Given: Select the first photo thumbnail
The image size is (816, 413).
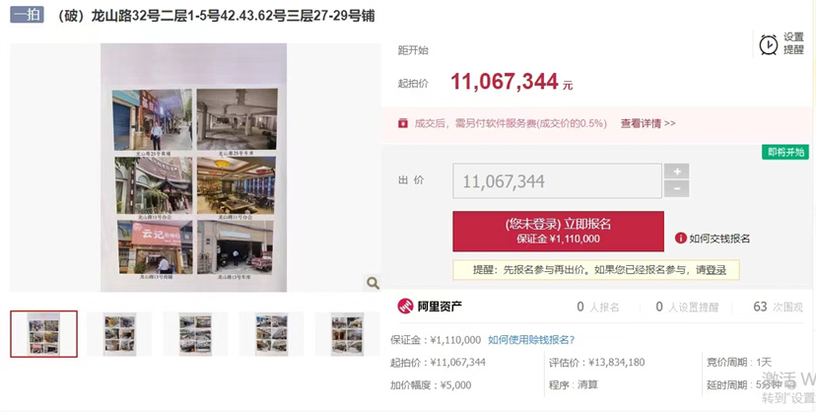Looking at the screenshot, I should click(x=43, y=334).
